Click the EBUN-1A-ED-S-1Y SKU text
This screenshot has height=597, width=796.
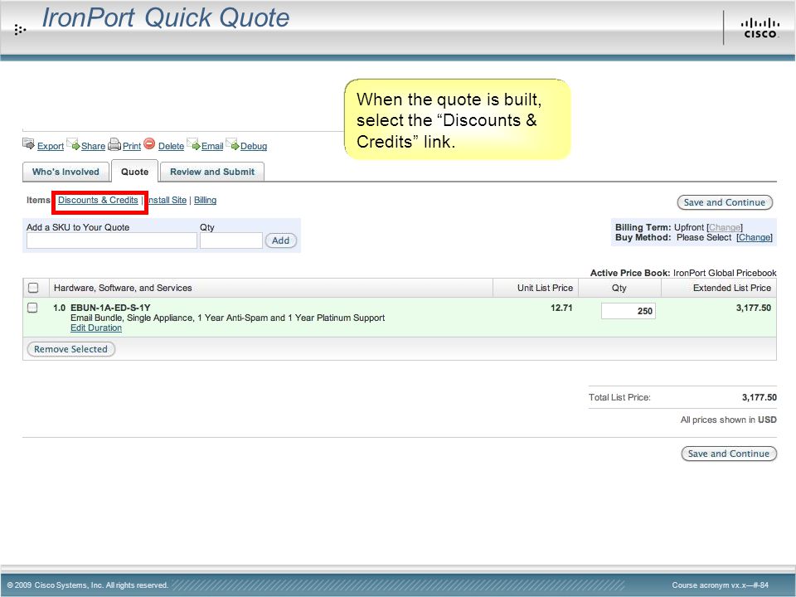coord(110,308)
